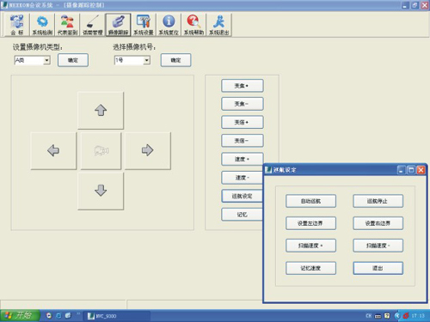
Task: Select 摄像跟踪 camera tracking tool
Action: click(118, 25)
